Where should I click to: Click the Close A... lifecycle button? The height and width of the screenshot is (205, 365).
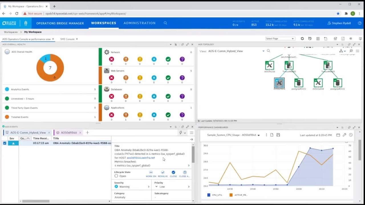click(x=184, y=174)
